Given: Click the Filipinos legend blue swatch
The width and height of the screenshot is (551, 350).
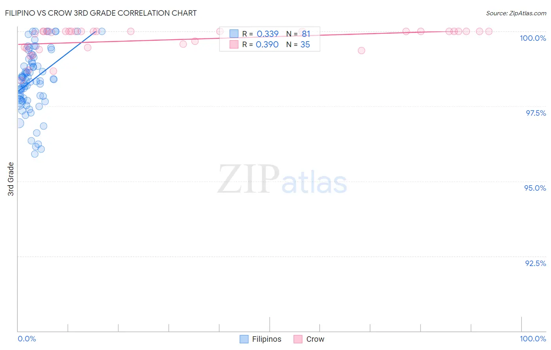Looking at the screenshot, I should [x=244, y=339].
